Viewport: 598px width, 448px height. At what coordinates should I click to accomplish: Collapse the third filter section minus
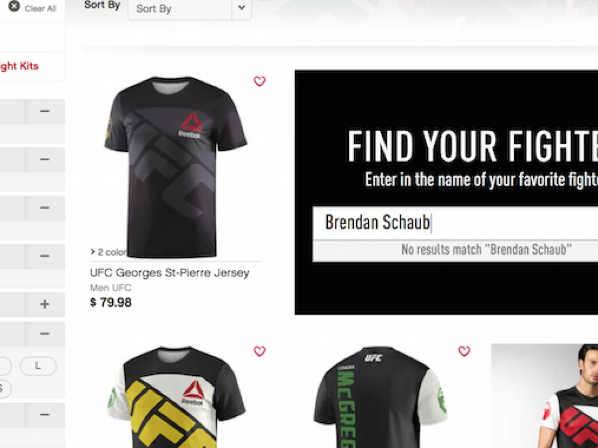coord(45,208)
